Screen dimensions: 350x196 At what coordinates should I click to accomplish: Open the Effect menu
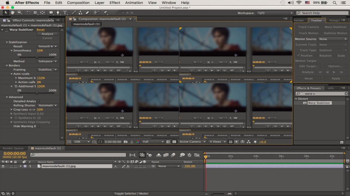pos(115,3)
